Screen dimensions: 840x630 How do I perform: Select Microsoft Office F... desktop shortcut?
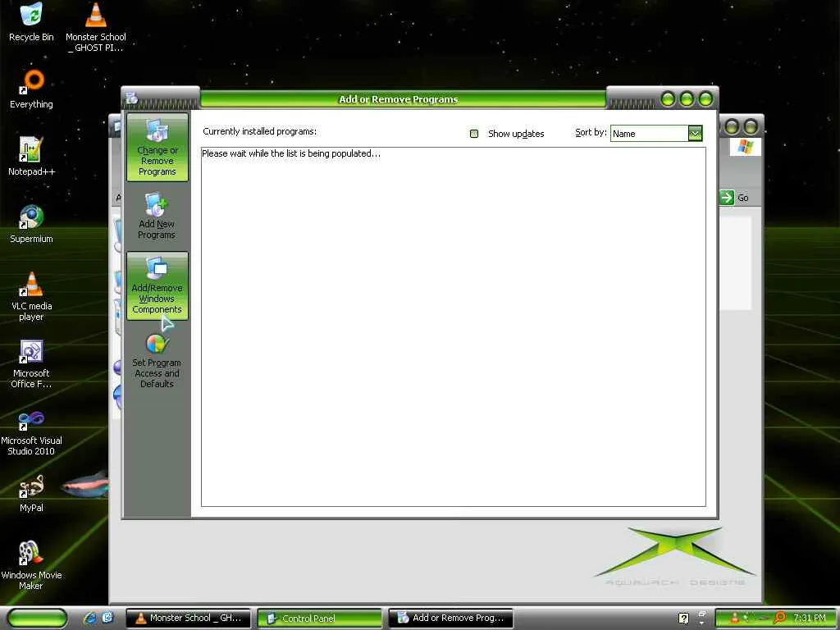click(x=31, y=363)
